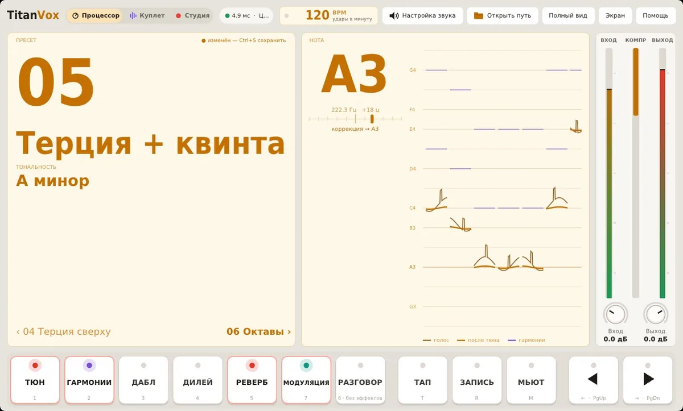The height and width of the screenshot is (411, 683).
Task: Click the гармонии legend entry
Action: coord(526,340)
